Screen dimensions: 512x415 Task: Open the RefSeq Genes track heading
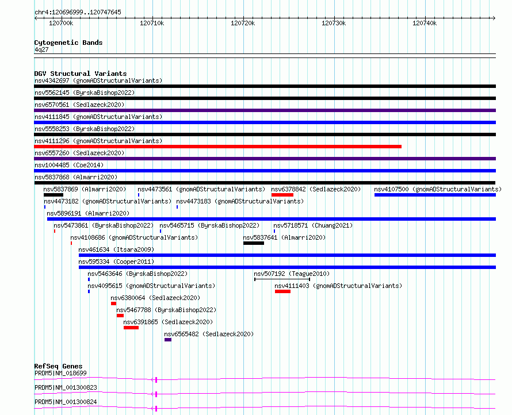[x=58, y=366]
